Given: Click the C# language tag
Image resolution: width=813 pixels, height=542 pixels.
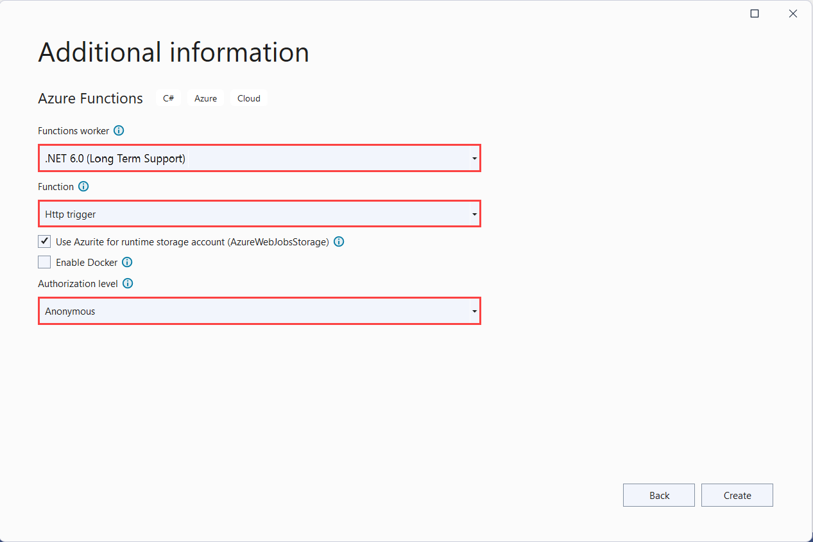Looking at the screenshot, I should (168, 98).
